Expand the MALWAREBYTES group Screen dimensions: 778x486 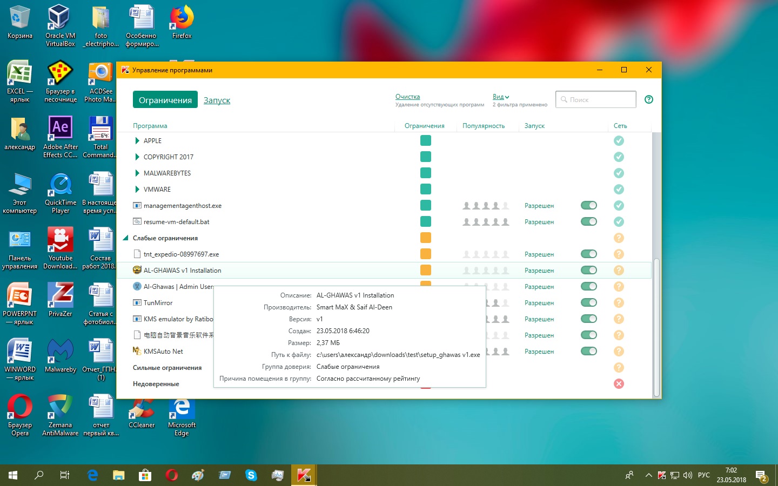(x=137, y=173)
